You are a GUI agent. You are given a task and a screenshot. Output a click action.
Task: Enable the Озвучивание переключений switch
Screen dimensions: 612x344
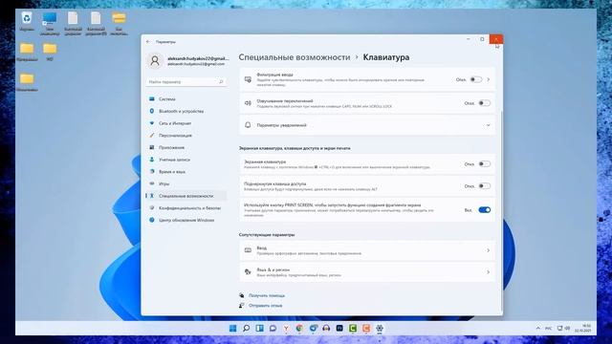coord(485,103)
